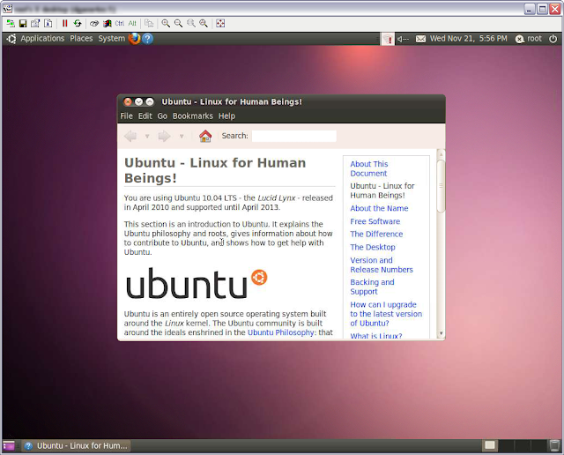564x455 pixels.
Task: Follow the Ubuntu Philosophy link
Action: click(281, 332)
